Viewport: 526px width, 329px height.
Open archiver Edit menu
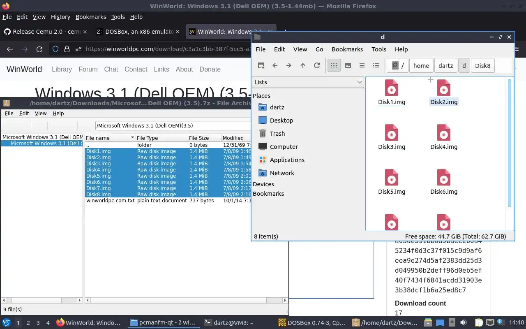click(x=24, y=114)
